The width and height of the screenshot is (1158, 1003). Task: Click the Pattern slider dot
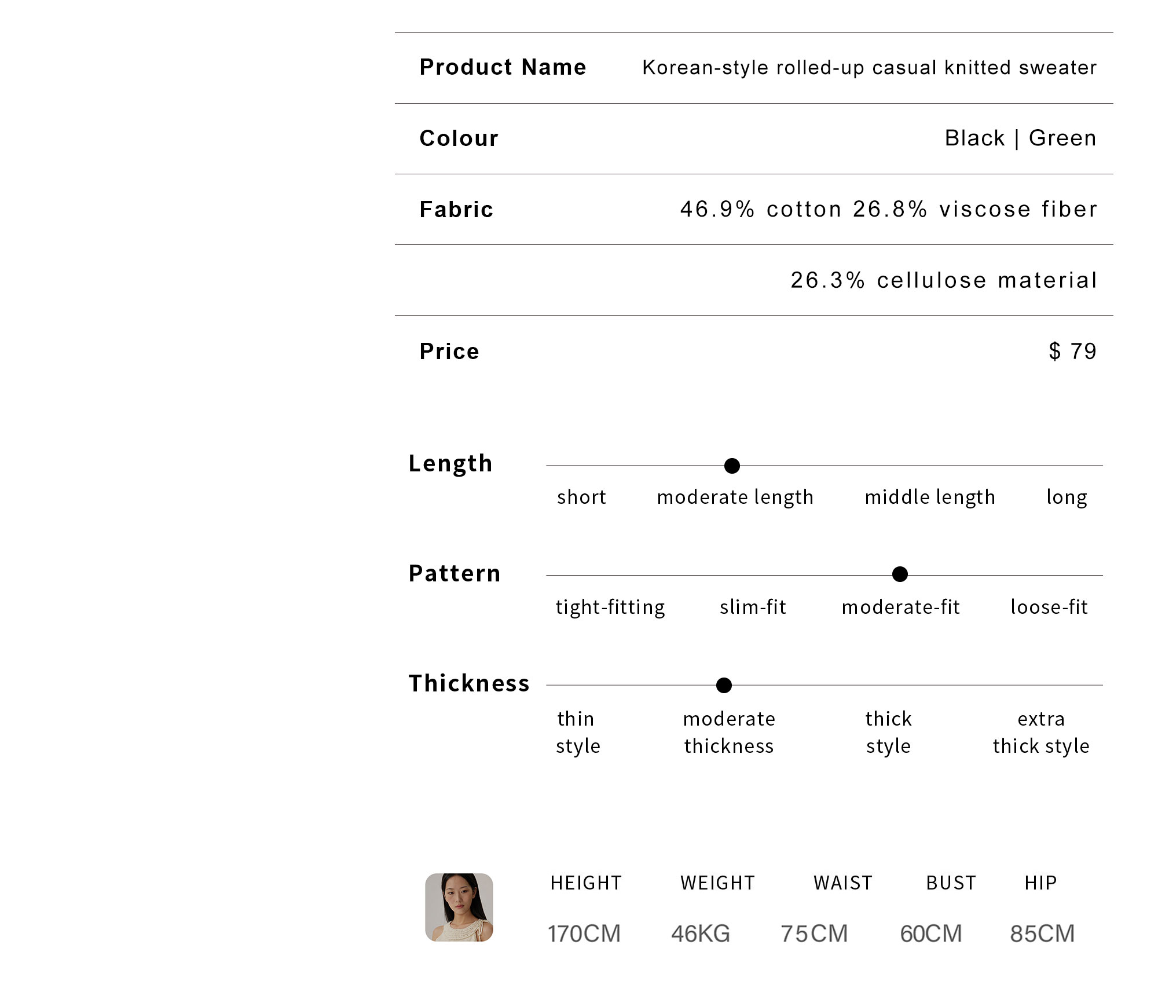click(x=900, y=574)
